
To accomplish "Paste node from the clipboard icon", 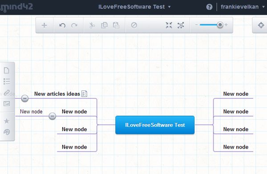I will 116,25.
